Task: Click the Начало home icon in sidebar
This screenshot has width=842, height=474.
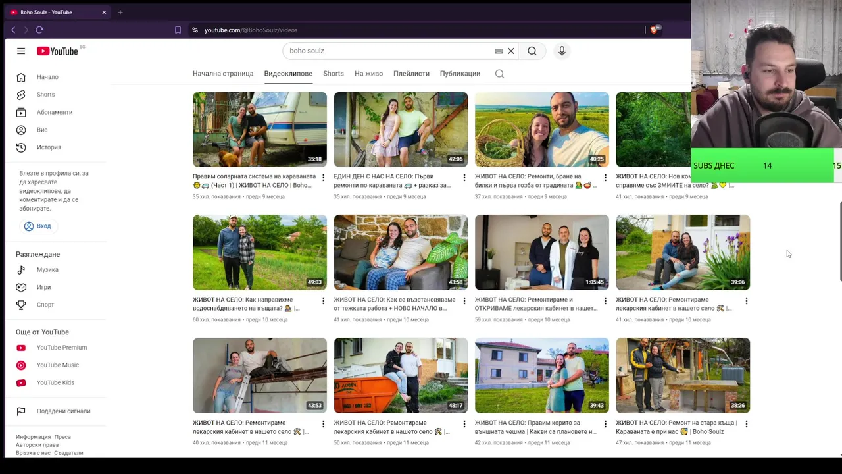Action: pyautogui.click(x=21, y=77)
